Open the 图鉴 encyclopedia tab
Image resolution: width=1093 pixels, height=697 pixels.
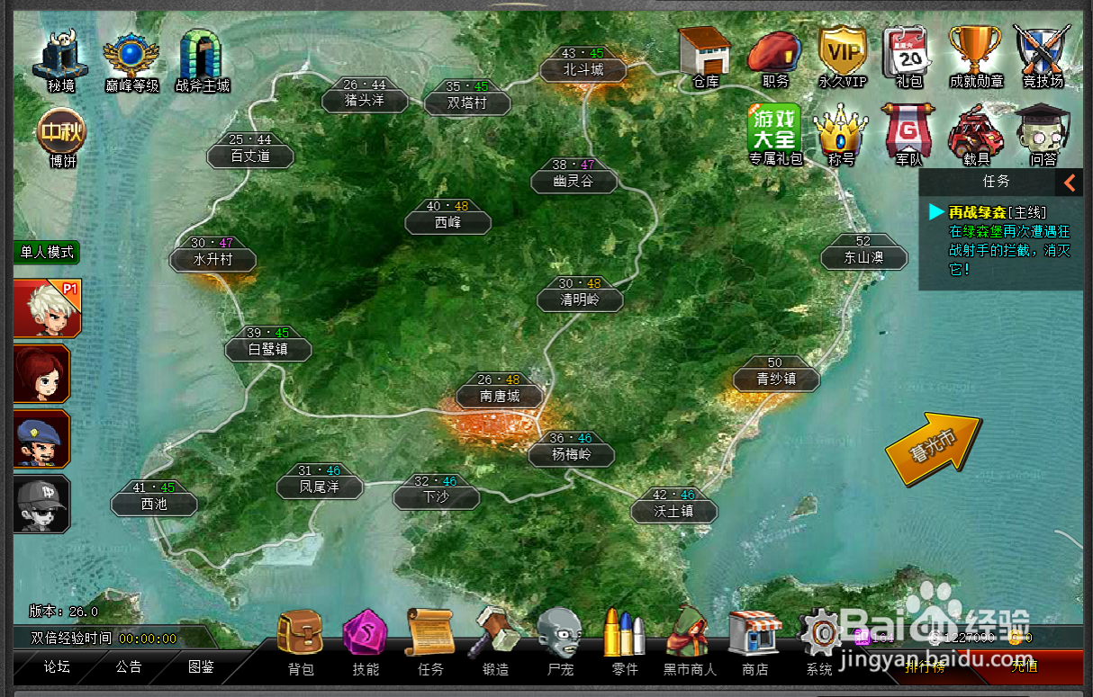pyautogui.click(x=201, y=667)
